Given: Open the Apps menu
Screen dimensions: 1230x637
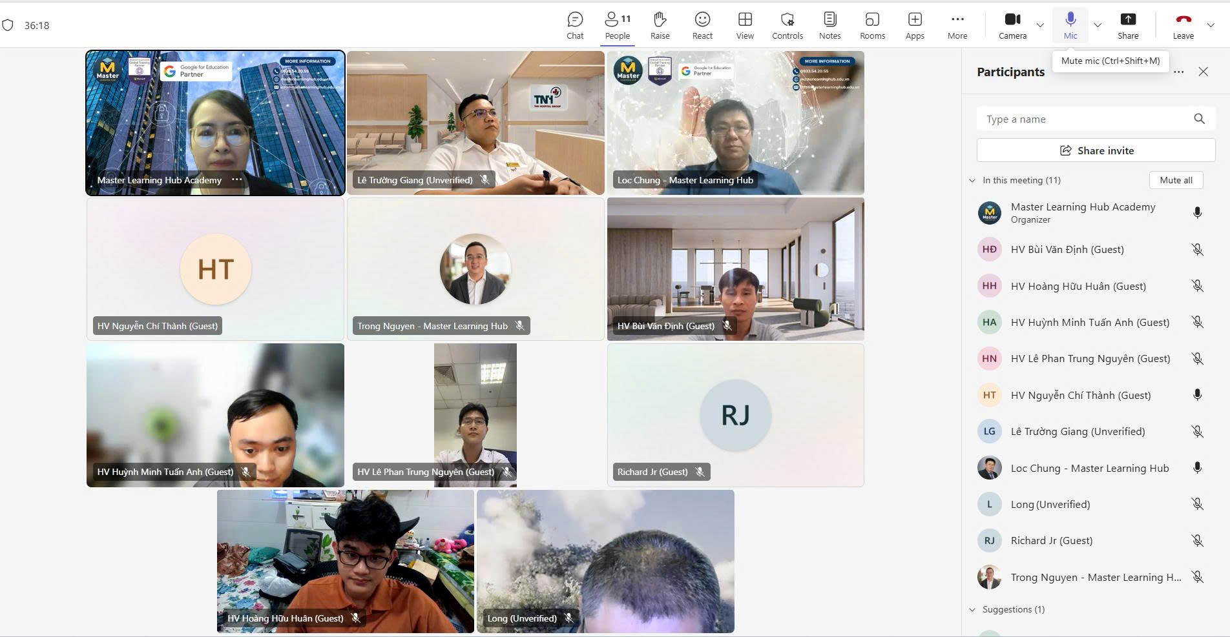Looking at the screenshot, I should (915, 26).
